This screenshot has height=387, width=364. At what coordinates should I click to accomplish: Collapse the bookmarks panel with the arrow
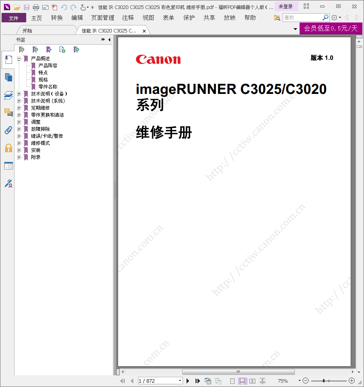click(x=109, y=40)
